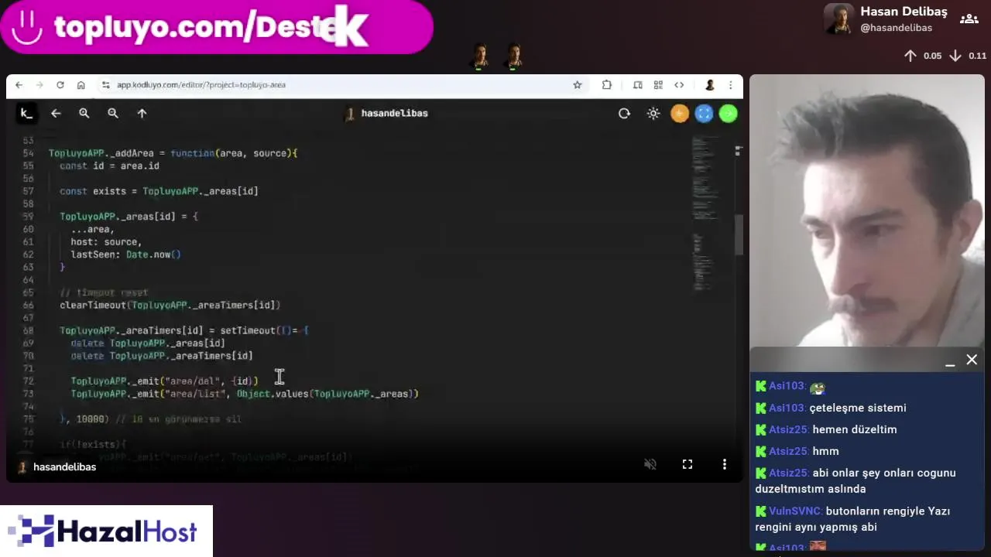Click the editor vertical scrollbar thumb
991x557 pixels.
click(738, 234)
